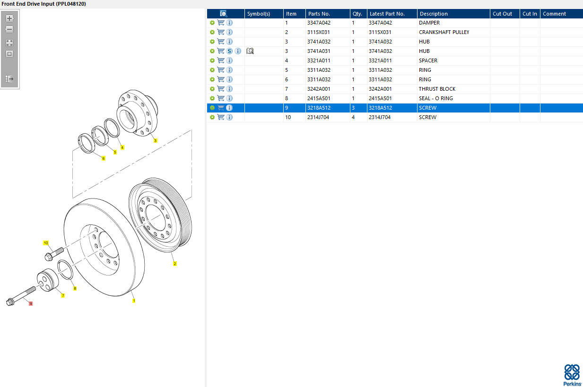Screen dimensions: 583x387
Task: Show info for the THRUST BLOCK
Action: 229,89
